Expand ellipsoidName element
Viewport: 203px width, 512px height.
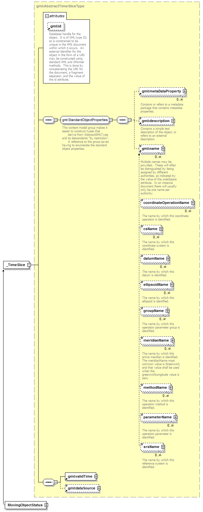point(172,285)
